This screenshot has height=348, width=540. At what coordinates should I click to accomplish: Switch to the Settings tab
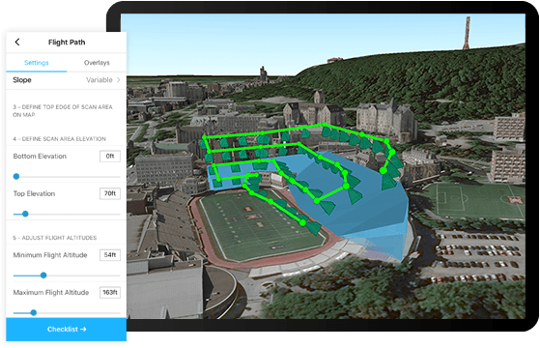pos(37,63)
